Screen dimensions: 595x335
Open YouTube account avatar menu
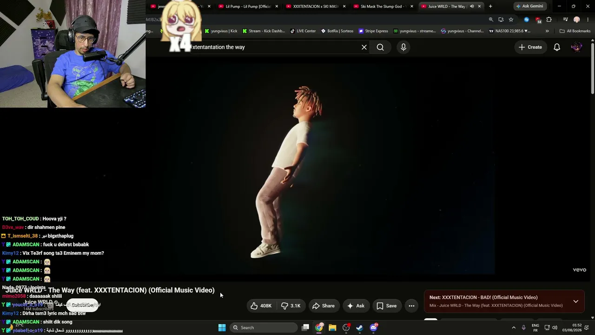(x=576, y=47)
